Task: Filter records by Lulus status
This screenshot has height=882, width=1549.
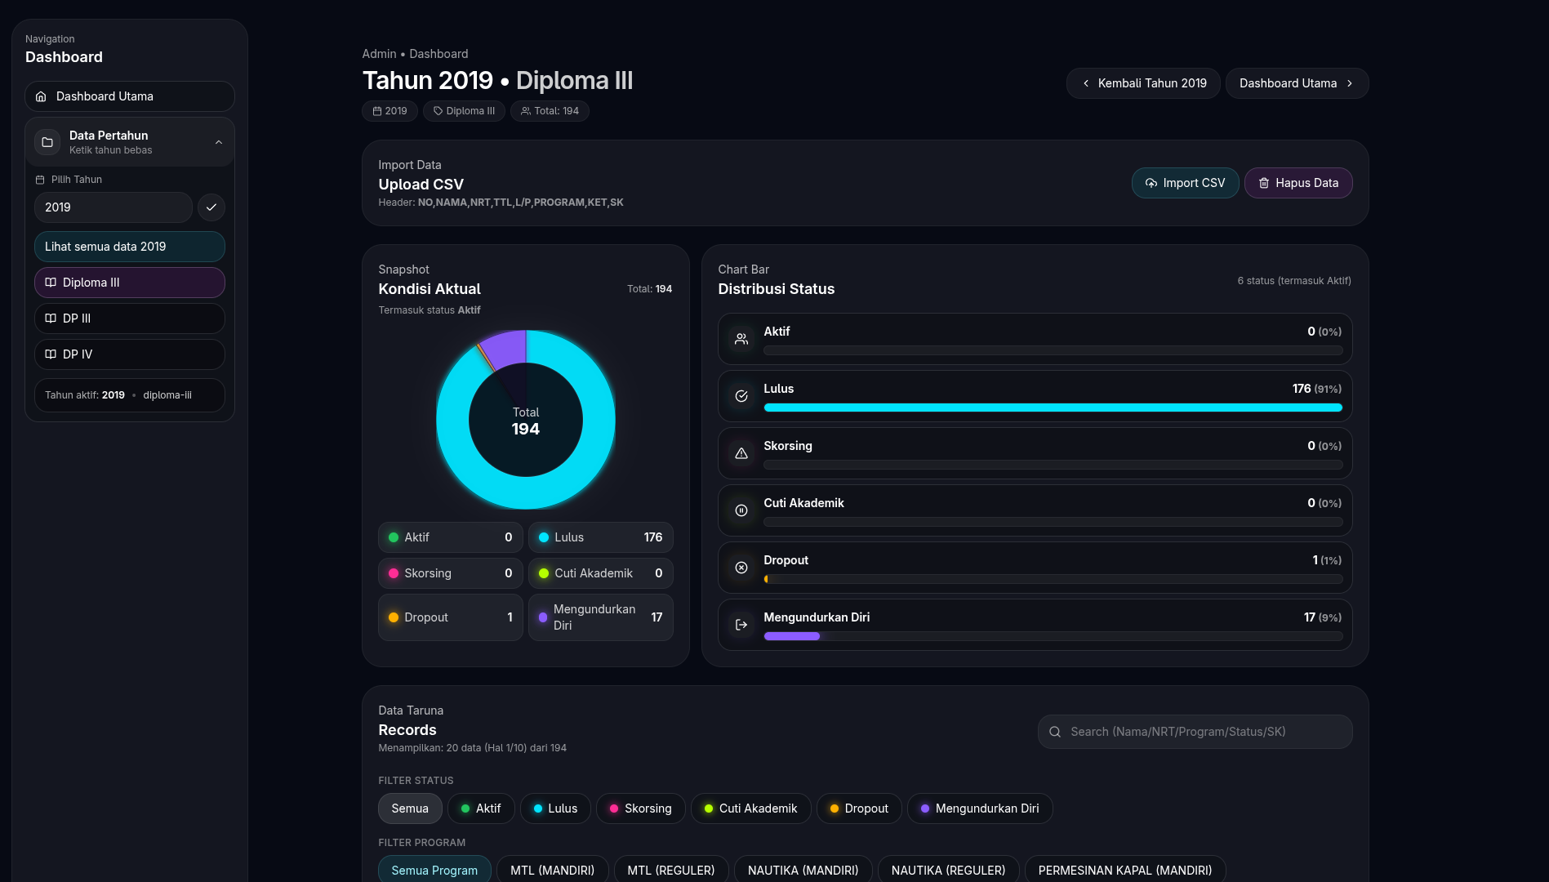Action: click(x=555, y=808)
